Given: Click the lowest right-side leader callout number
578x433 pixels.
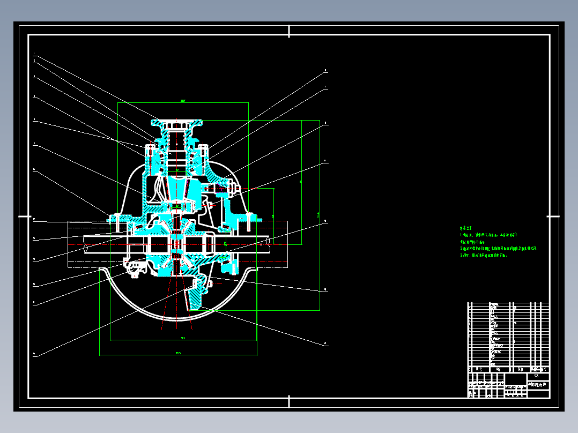Looking at the screenshot, I should click(x=325, y=344).
